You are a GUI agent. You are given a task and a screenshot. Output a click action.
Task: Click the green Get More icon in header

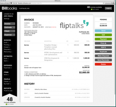(92, 9)
